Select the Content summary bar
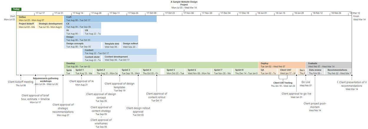Viewport: 368px width, 129px height. 120,52
